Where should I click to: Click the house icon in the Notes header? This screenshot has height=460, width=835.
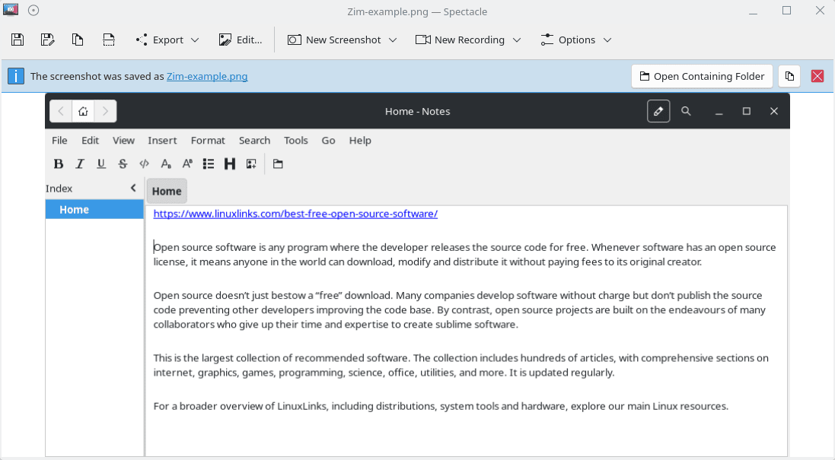pos(83,111)
